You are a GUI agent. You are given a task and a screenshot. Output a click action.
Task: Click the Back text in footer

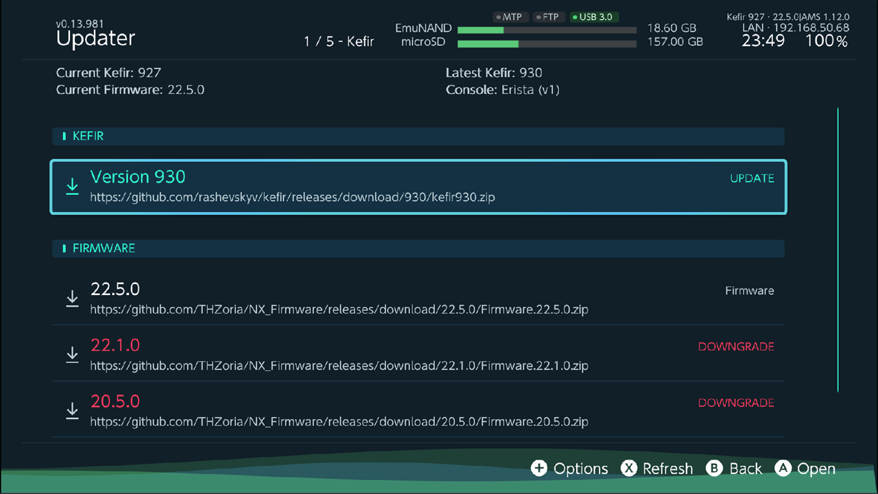point(746,469)
